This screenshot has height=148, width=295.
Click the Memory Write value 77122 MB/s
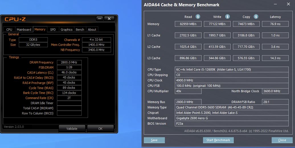pos(217,24)
